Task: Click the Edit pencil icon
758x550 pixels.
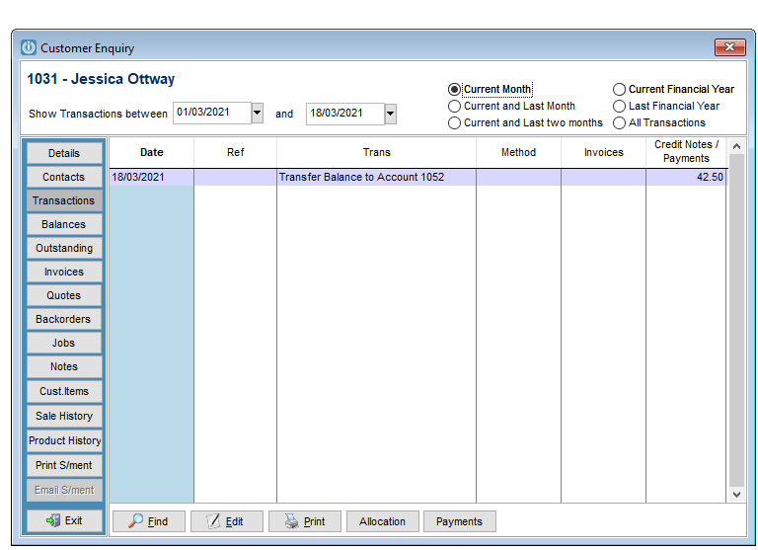Action: click(213, 521)
